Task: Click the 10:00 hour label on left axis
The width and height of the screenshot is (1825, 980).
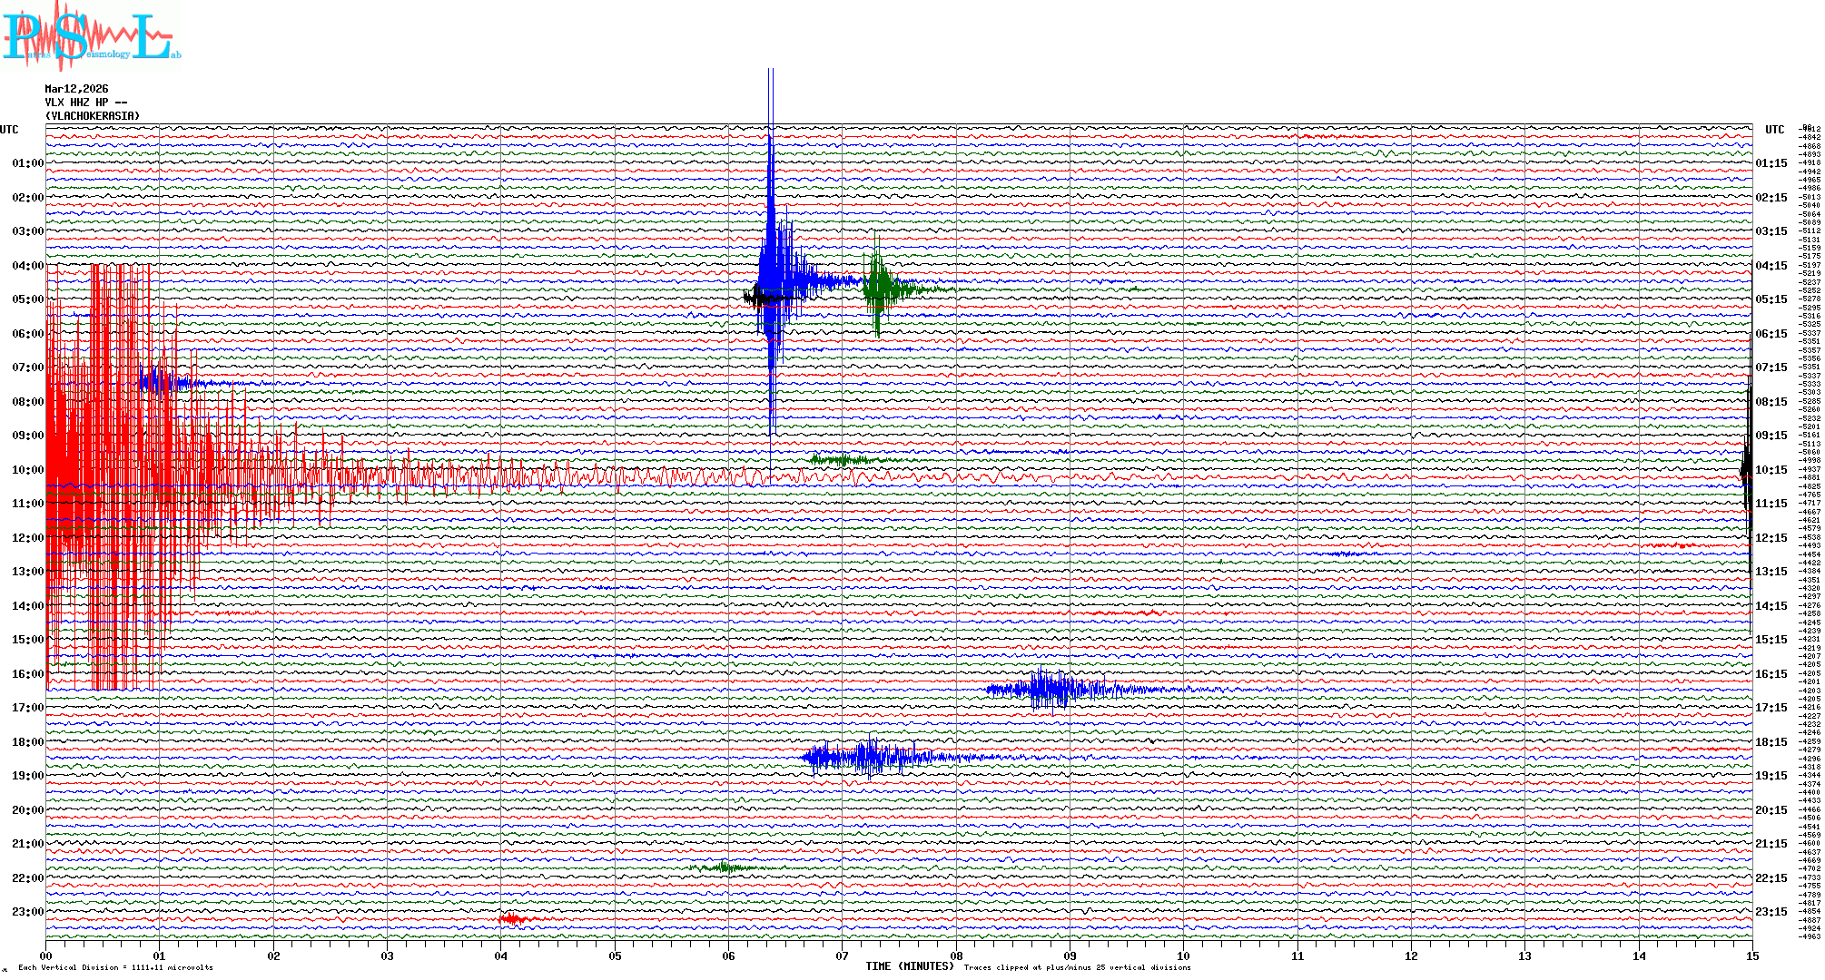Action: tap(27, 470)
